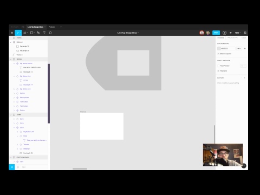Screen dimensions: 260x195
Task: Open the hamburger main menu
Action: pyautogui.click(x=12, y=33)
